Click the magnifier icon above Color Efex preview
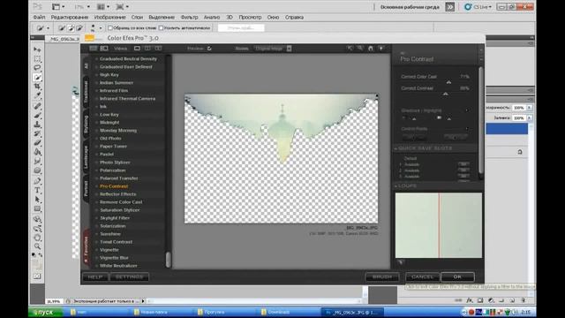Image resolution: width=565 pixels, height=318 pixels. coord(359,48)
